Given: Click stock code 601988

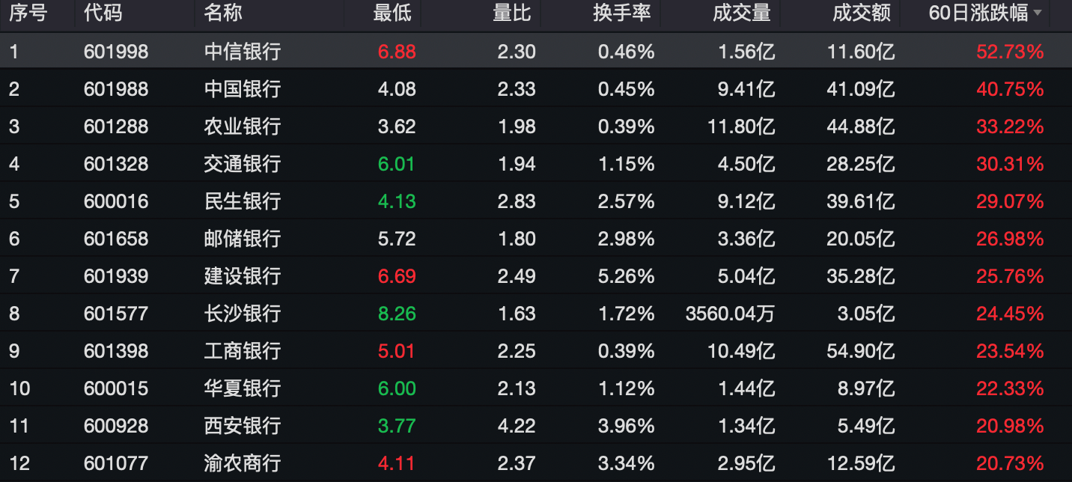Looking at the screenshot, I should click(116, 89).
